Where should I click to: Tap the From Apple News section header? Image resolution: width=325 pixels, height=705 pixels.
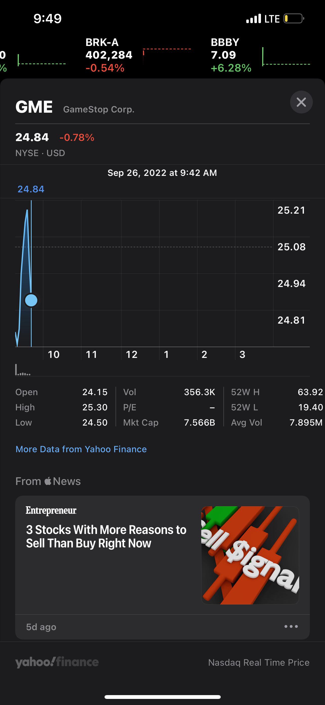[48, 481]
